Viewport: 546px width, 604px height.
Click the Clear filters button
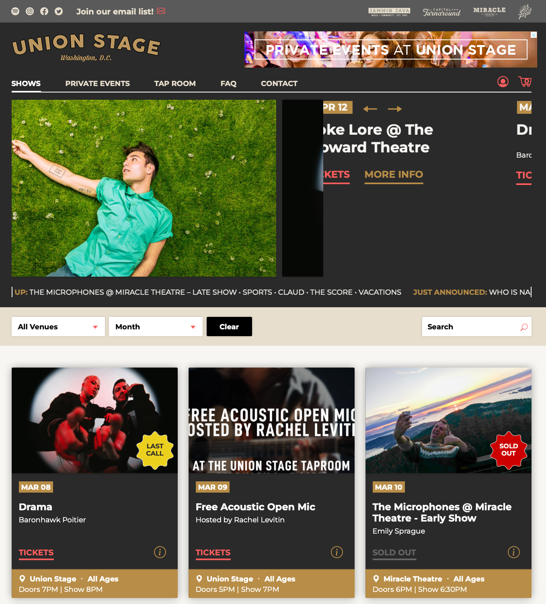click(229, 327)
